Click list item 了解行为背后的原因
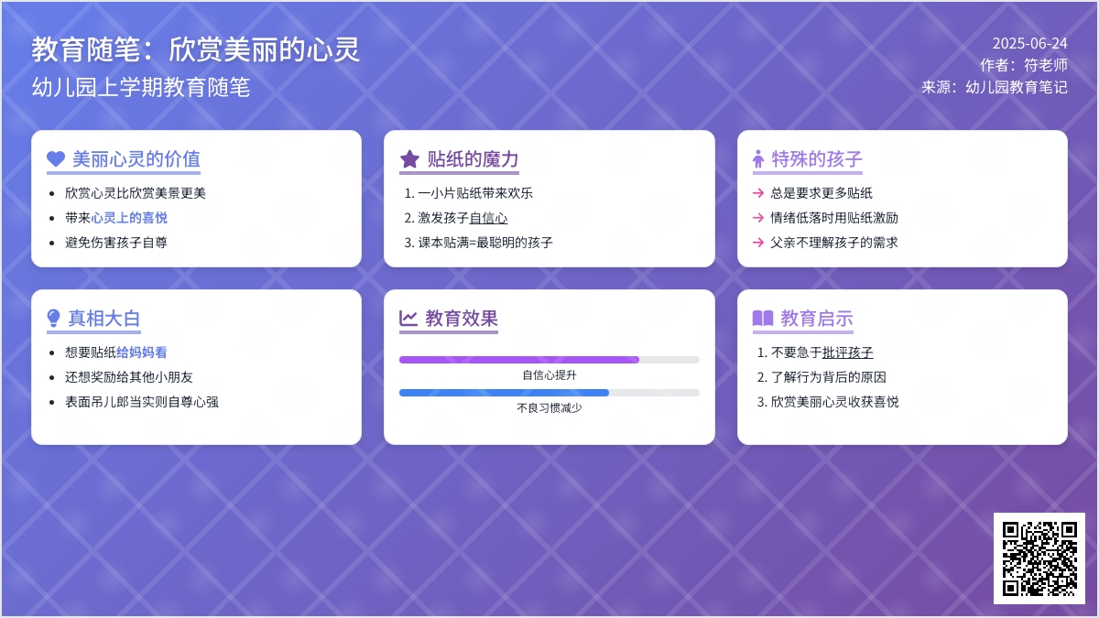This screenshot has width=1099, height=618. point(829,377)
